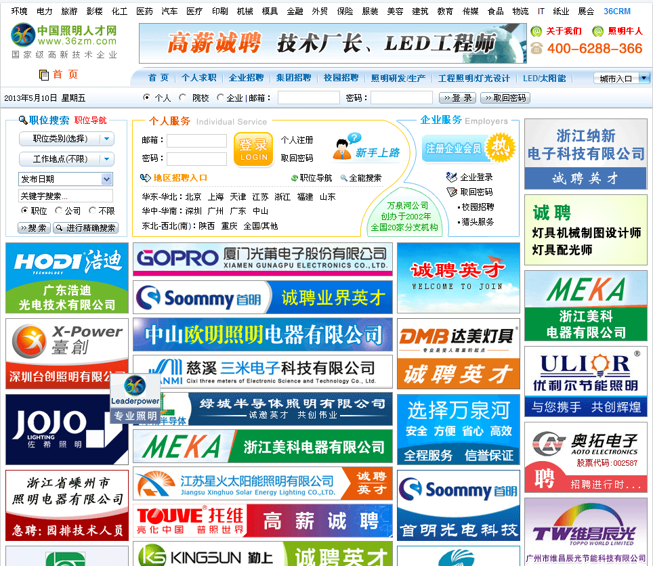This screenshot has width=653, height=566.
Task: Select the 院校 login radio button
Action: tap(182, 97)
